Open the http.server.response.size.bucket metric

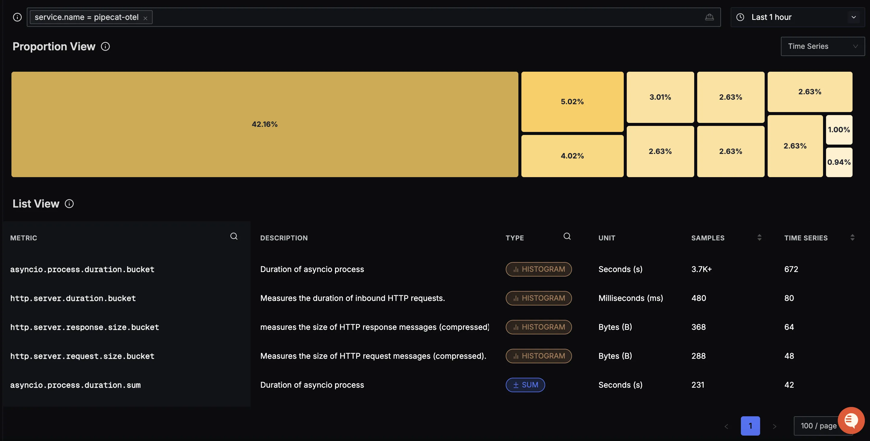click(x=84, y=327)
